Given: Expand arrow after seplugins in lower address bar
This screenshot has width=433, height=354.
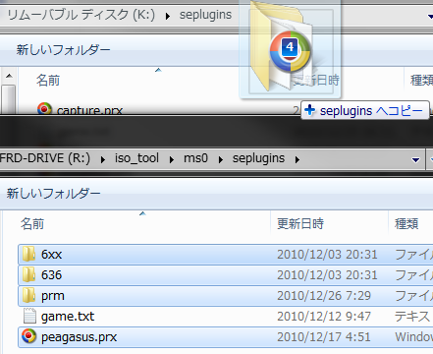Looking at the screenshot, I should click(298, 159).
